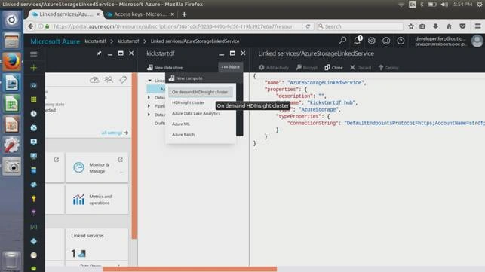Click Add activity in editor toolbar
The image size is (485, 272).
click(x=274, y=67)
